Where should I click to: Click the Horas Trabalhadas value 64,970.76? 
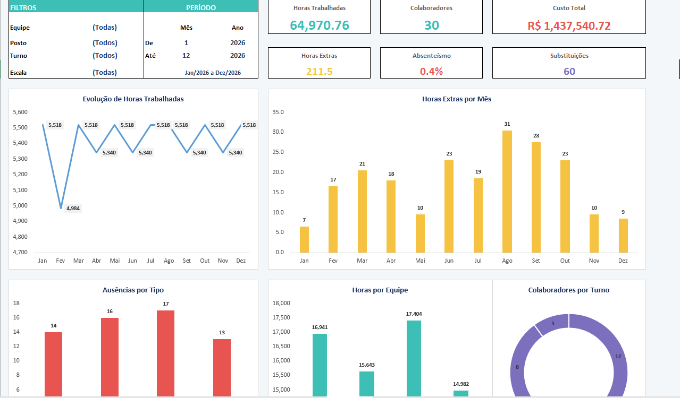coord(320,25)
